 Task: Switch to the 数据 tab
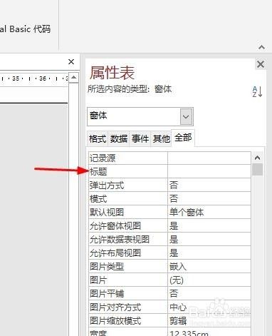pyautogui.click(x=118, y=138)
